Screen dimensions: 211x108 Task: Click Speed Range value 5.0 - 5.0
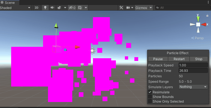point(185,82)
